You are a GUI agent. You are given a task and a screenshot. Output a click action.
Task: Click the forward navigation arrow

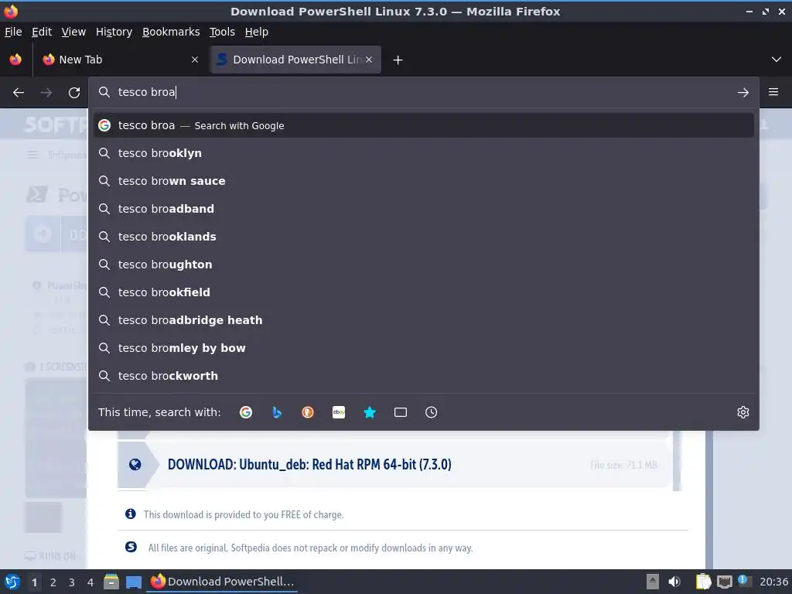coord(46,93)
